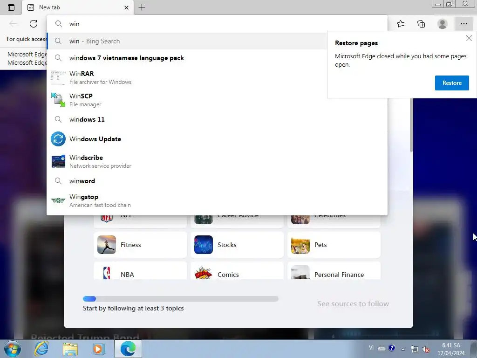Click the Wingstop logo icon

point(58,200)
